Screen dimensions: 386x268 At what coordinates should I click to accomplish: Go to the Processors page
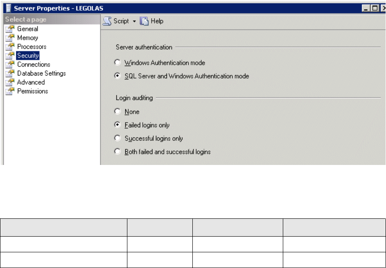(32, 47)
